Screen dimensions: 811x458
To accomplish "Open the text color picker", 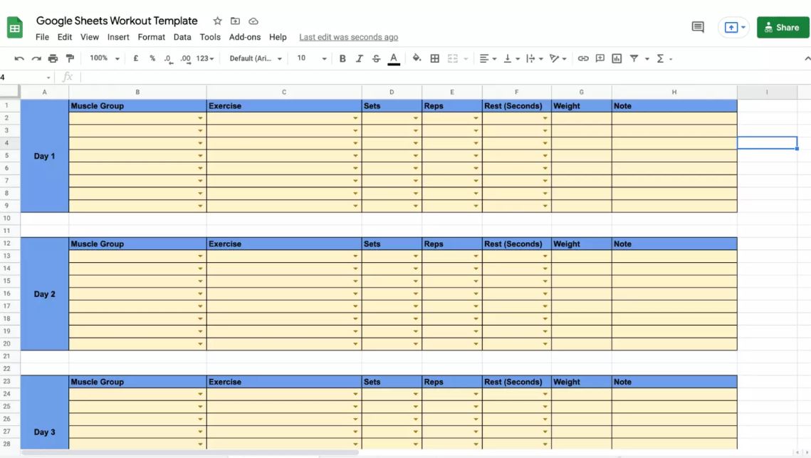I will (x=394, y=58).
